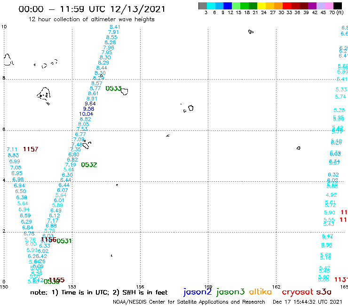Click the 8.55 wave height value
Screen dimensions: 348x306
111,37
